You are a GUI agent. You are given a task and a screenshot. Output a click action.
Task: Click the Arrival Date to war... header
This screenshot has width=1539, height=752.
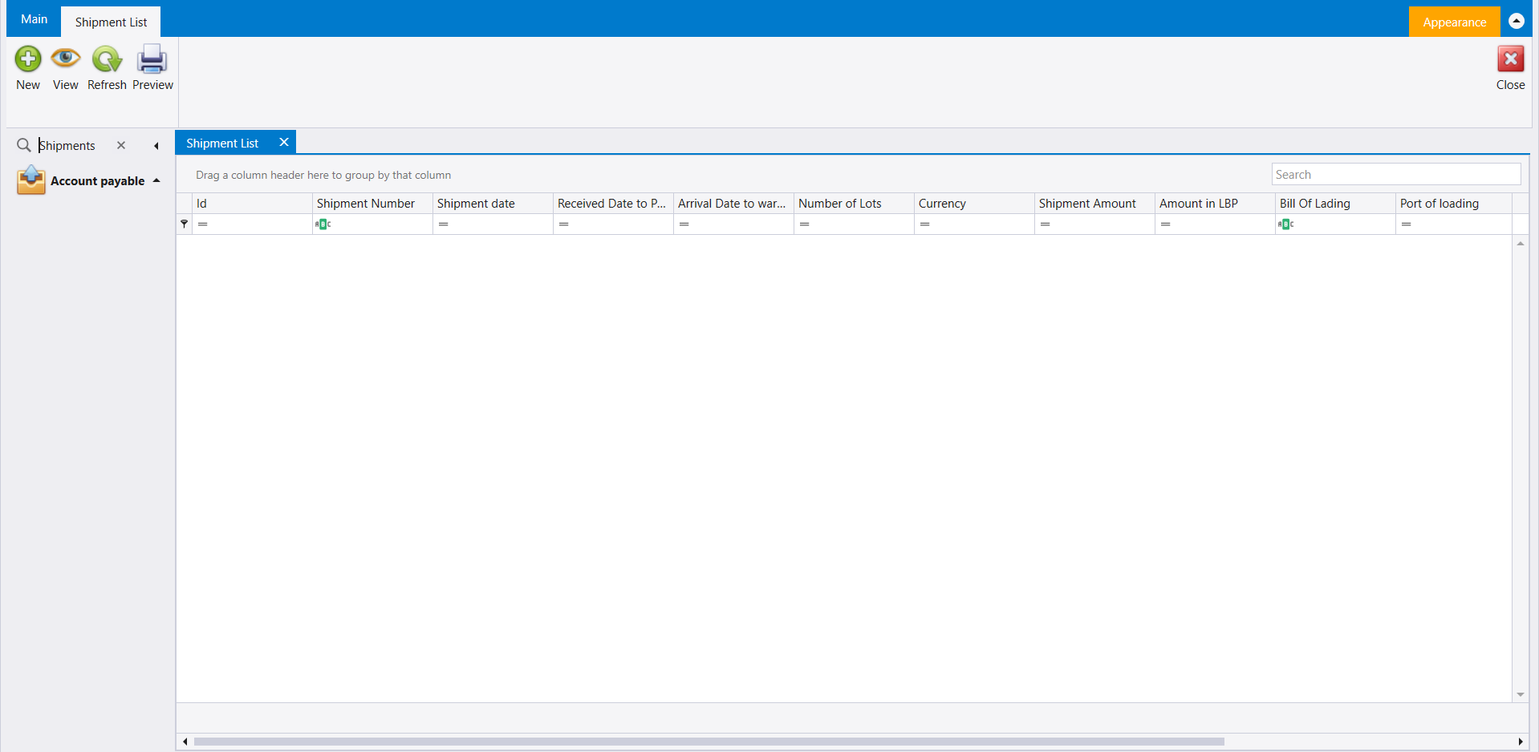pos(733,204)
